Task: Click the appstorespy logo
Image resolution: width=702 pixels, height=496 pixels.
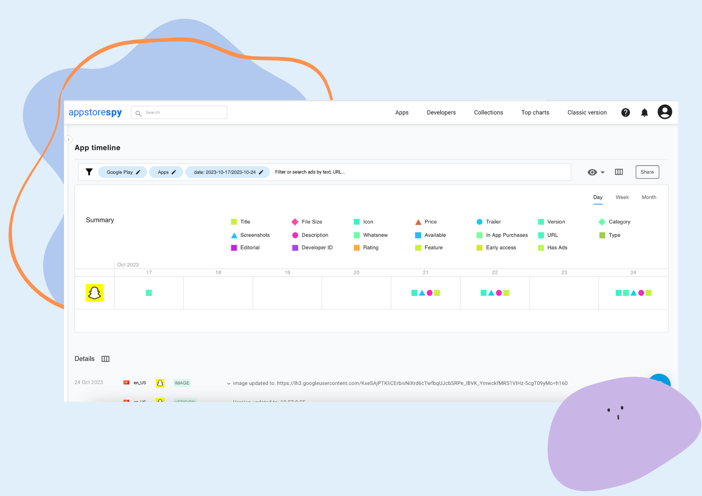Action: click(95, 112)
